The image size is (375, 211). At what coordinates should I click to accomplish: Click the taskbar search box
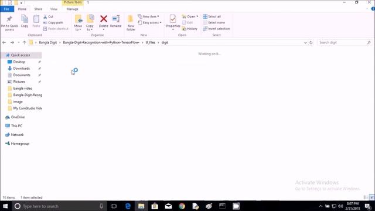coord(59,206)
